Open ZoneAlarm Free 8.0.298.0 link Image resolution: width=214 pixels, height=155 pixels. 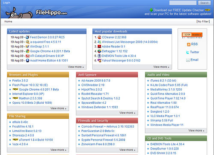point(98,144)
